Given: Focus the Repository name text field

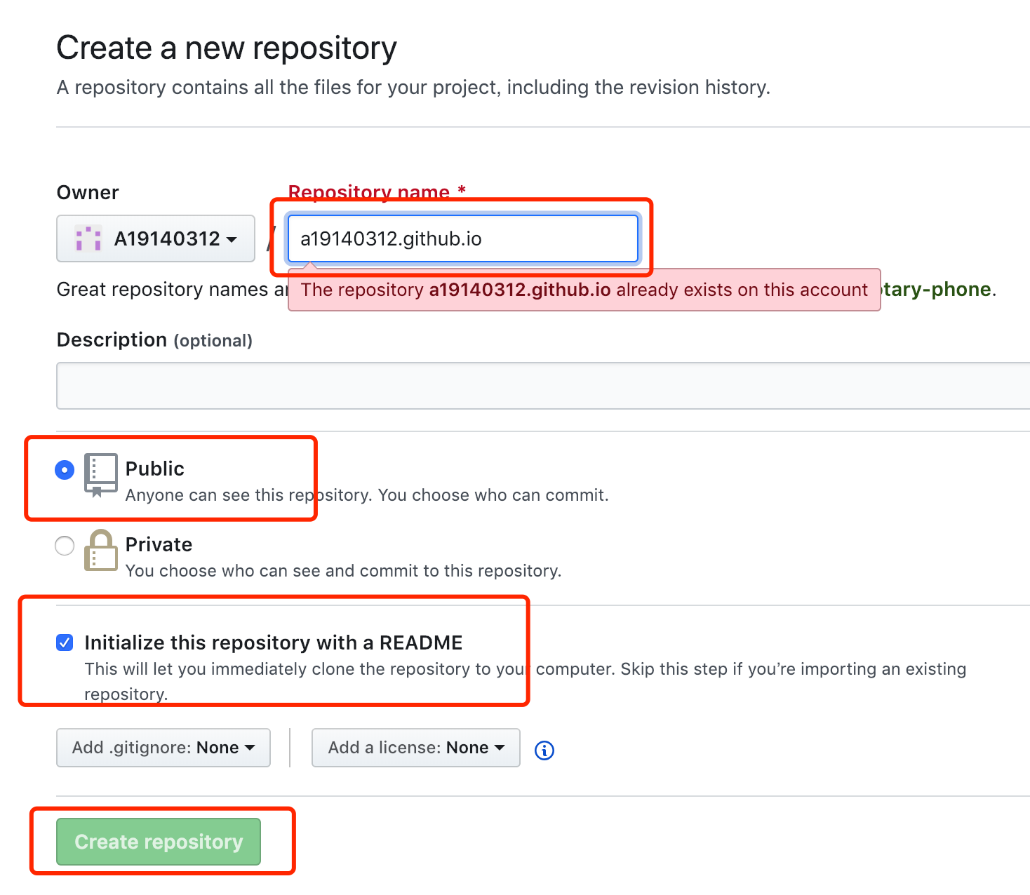Looking at the screenshot, I should click(x=463, y=238).
